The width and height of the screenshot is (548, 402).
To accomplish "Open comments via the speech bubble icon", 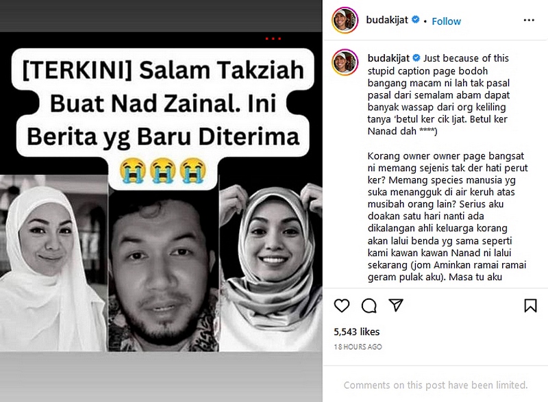I will tap(369, 305).
